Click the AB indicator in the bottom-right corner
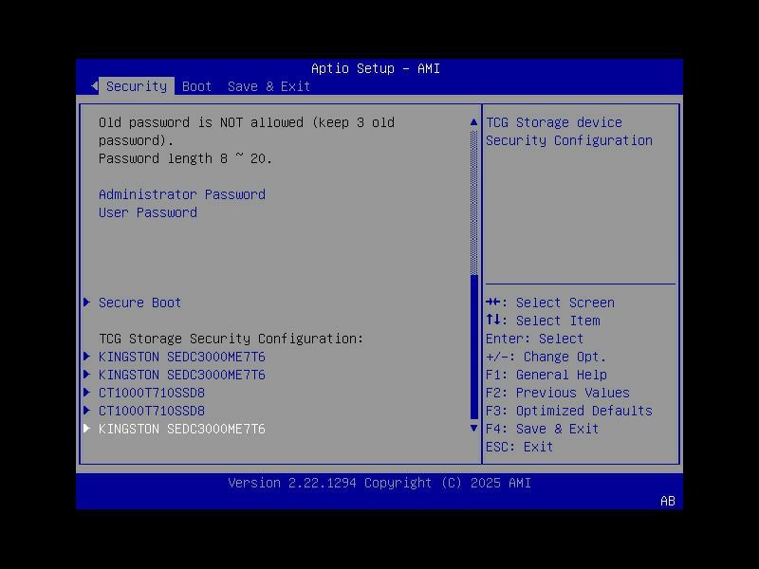The width and height of the screenshot is (759, 569). pyautogui.click(x=666, y=502)
